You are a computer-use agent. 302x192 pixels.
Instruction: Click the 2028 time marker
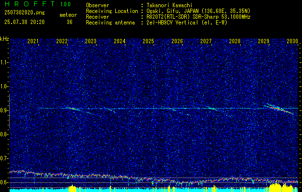tap(235, 41)
